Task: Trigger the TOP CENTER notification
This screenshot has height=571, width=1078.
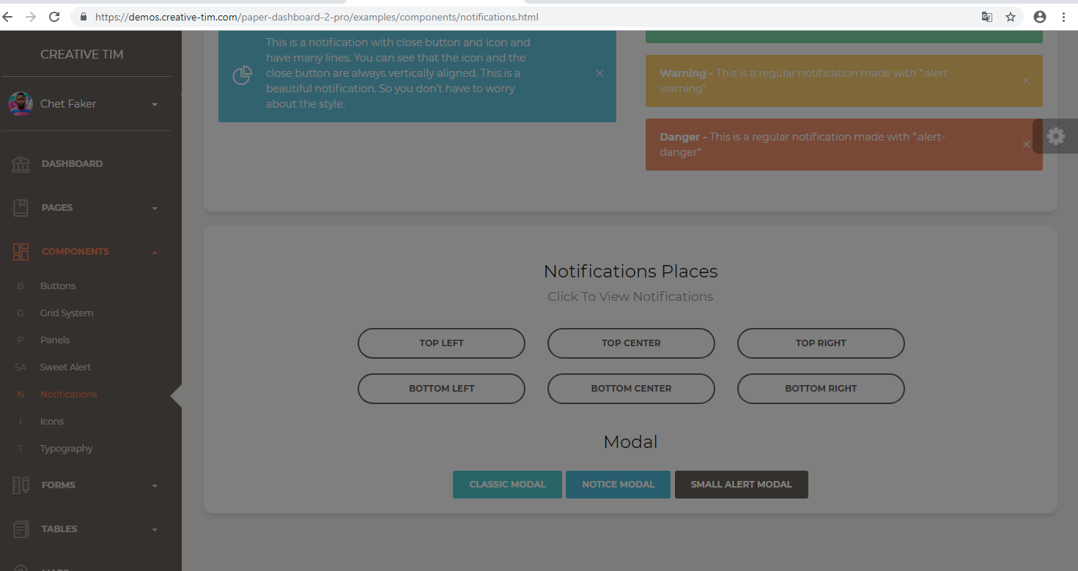Action: (x=631, y=343)
